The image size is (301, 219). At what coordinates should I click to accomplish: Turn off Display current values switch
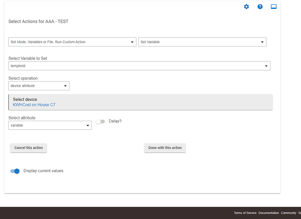click(15, 171)
